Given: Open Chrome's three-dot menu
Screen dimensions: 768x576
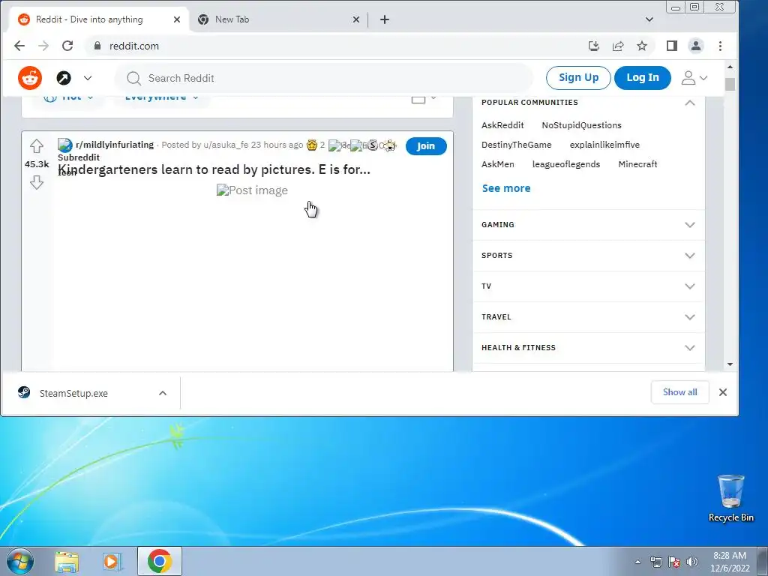Looking at the screenshot, I should tap(720, 46).
